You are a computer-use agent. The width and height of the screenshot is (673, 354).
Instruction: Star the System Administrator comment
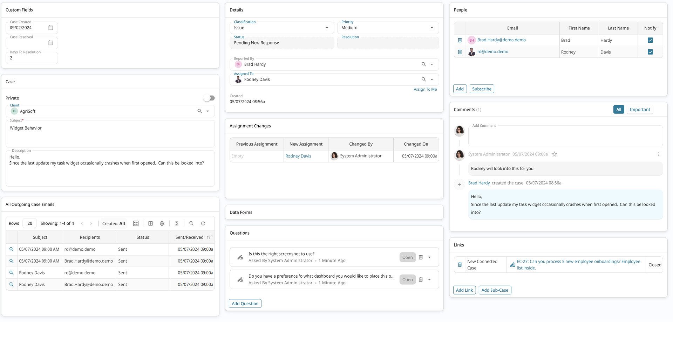click(554, 154)
